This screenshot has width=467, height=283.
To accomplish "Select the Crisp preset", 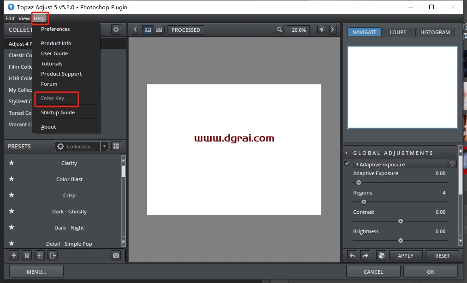I will [69, 195].
